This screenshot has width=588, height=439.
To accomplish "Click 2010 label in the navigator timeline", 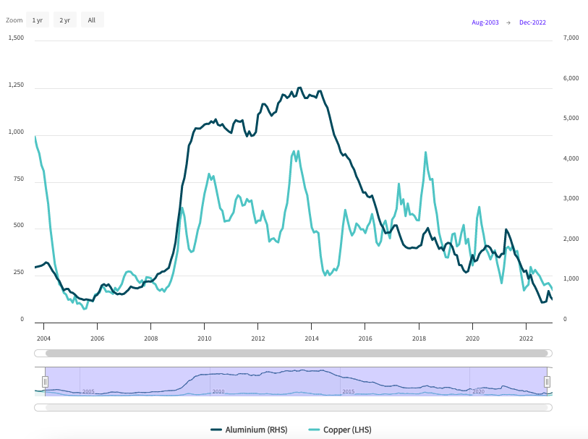I will pos(218,391).
